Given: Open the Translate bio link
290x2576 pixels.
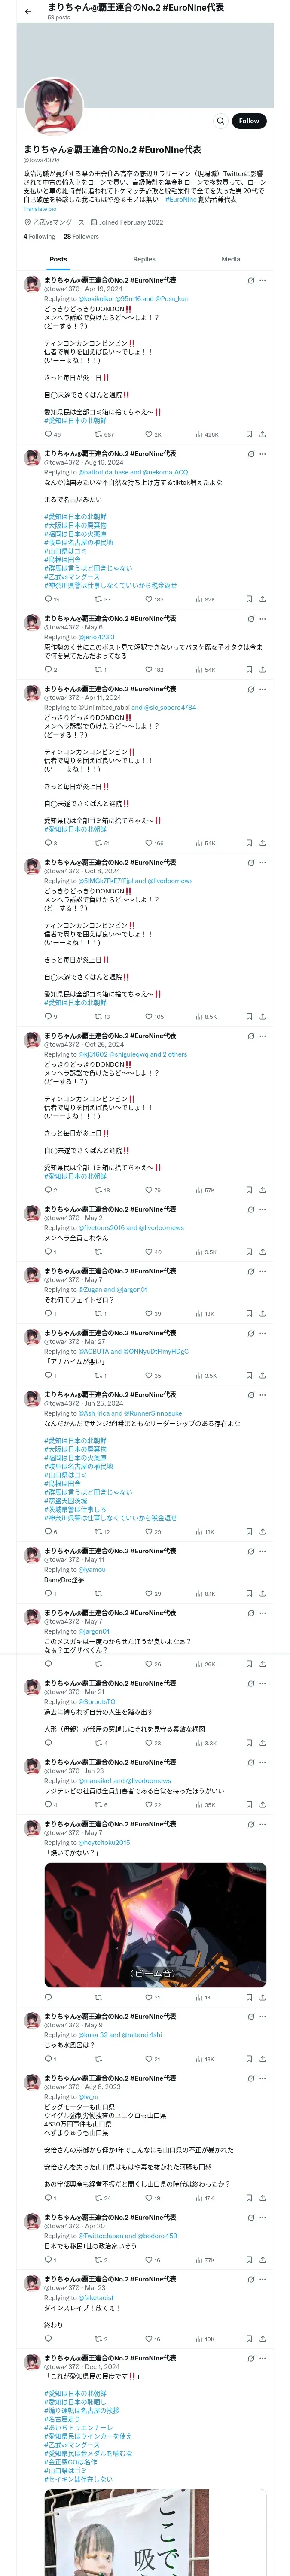Looking at the screenshot, I should [40, 209].
